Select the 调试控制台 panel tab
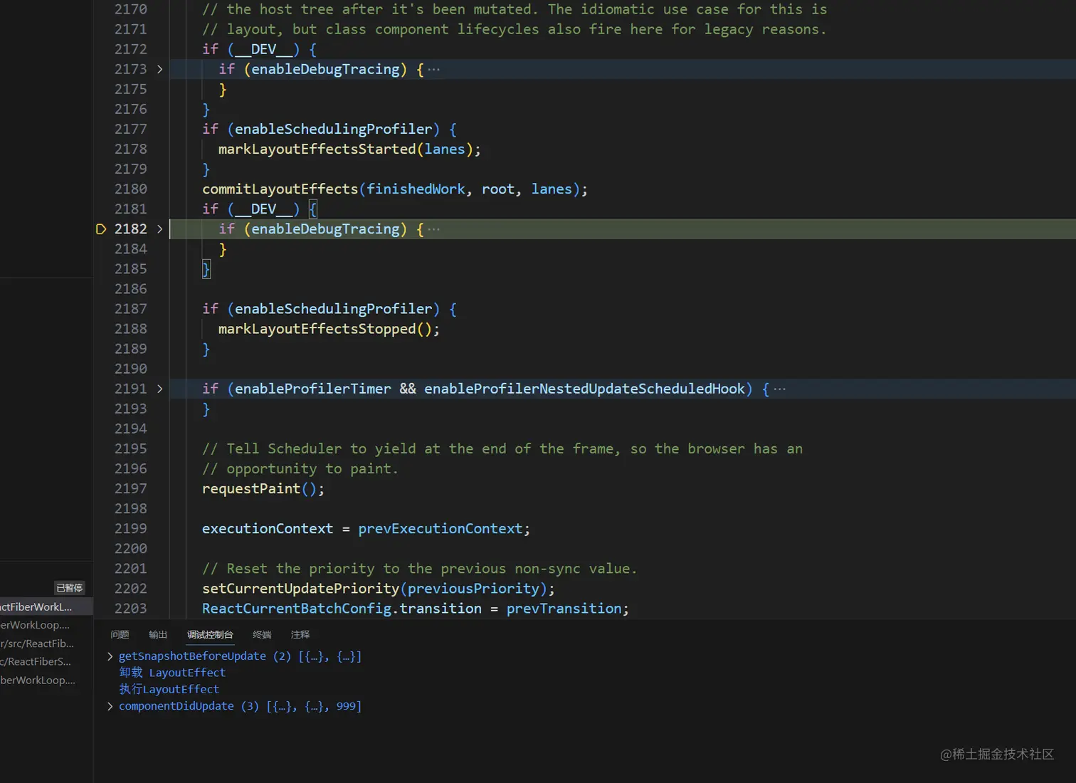The height and width of the screenshot is (783, 1076). (210, 634)
